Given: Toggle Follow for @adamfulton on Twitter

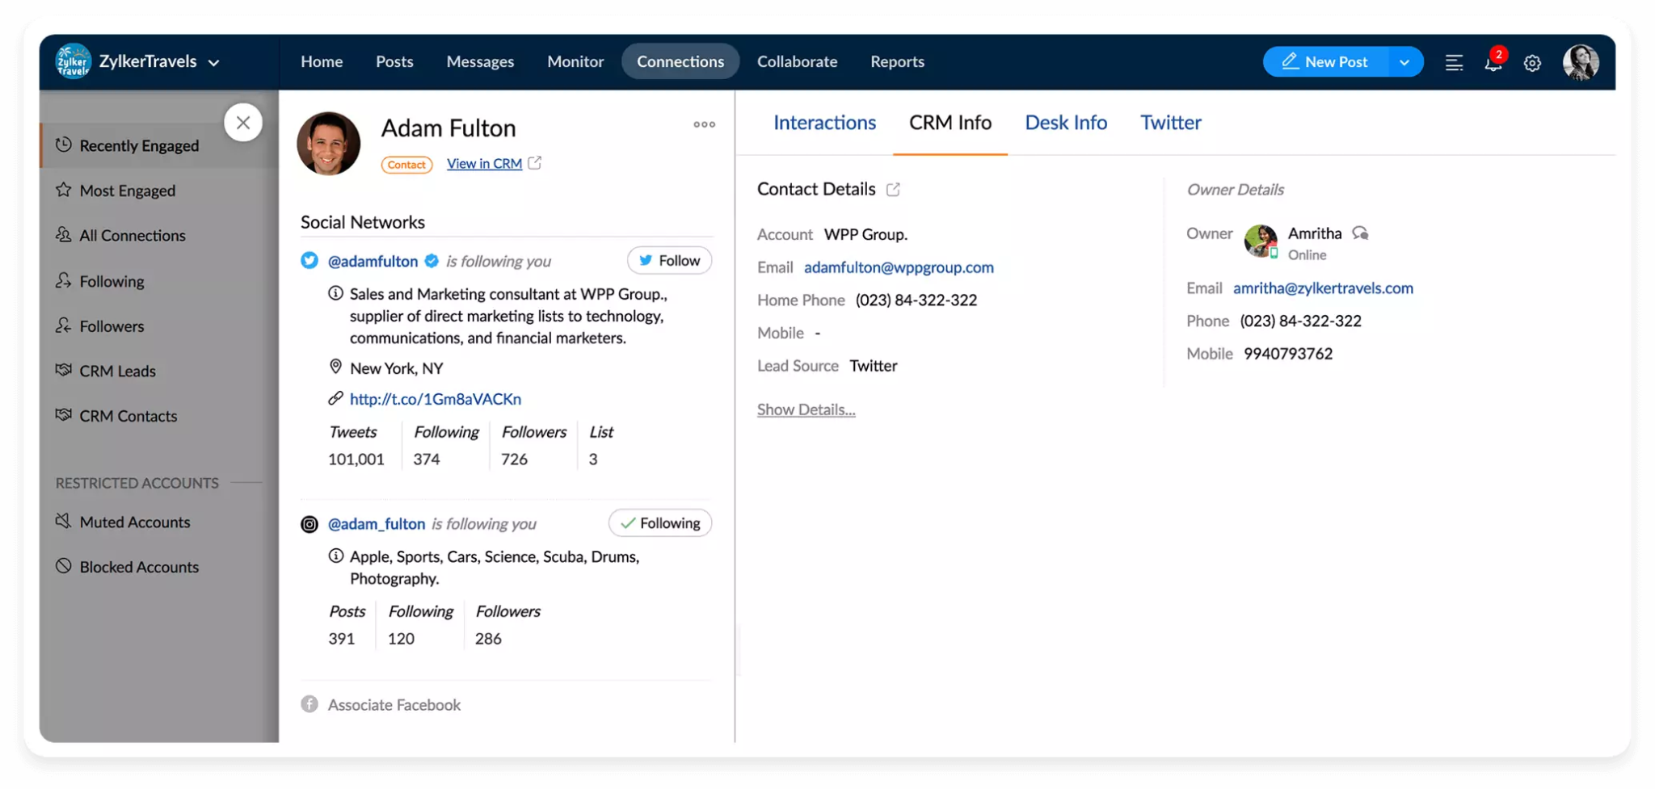Looking at the screenshot, I should 669,261.
